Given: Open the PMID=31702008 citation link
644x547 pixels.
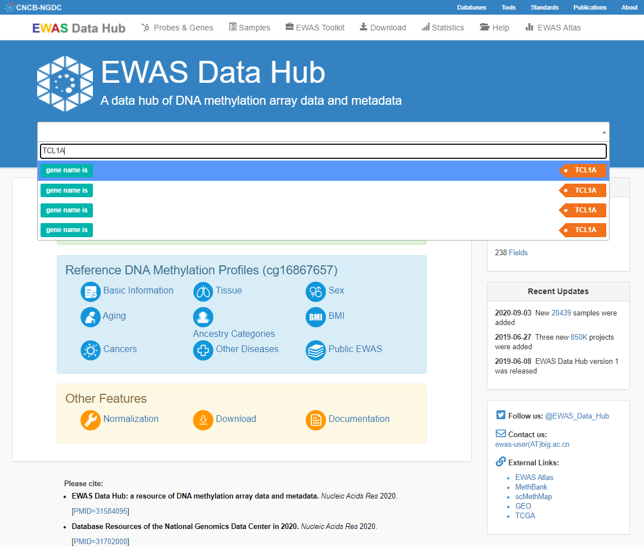Looking at the screenshot, I should click(100, 542).
